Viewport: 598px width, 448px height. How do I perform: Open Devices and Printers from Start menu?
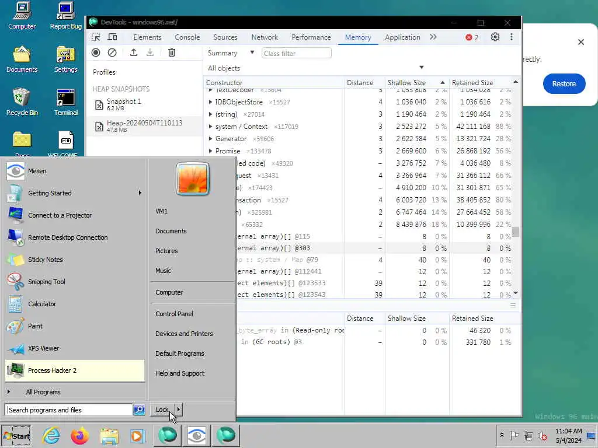(184, 334)
